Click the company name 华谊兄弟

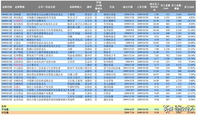(18, 97)
